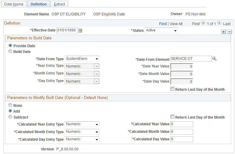Select the Subtract radio button
The height and width of the screenshot is (154, 235).
coord(10,117)
